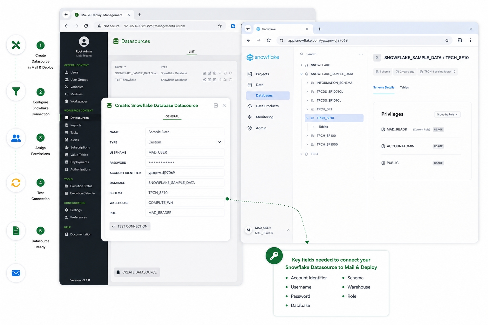
Task: Select the Schema Details tab
Action: pyautogui.click(x=384, y=88)
